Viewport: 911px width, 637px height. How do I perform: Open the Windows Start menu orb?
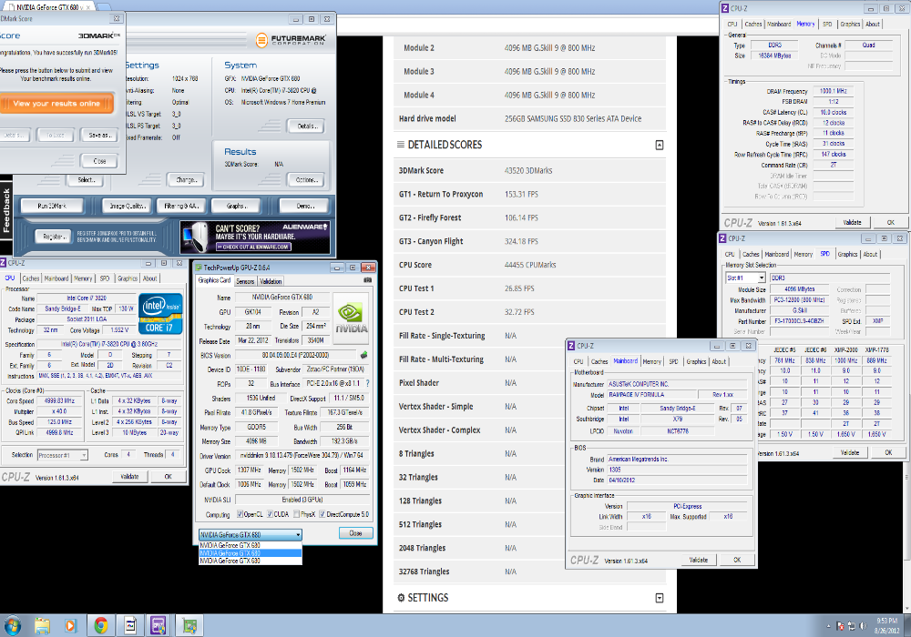pos(12,625)
